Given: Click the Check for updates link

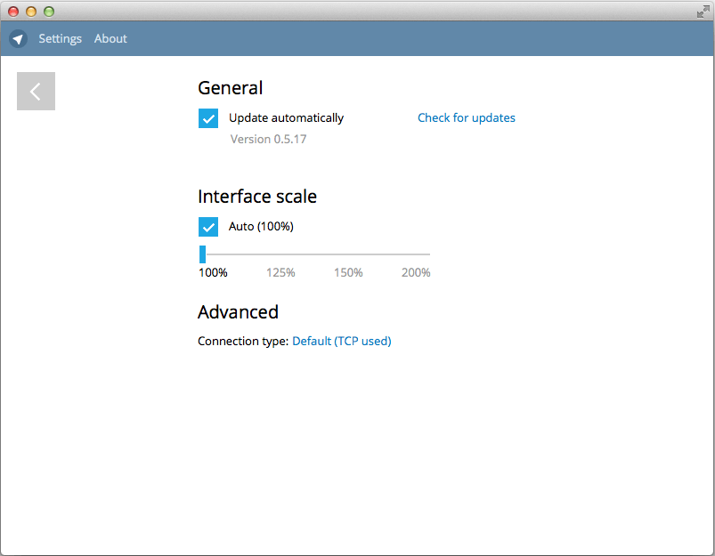Looking at the screenshot, I should tap(466, 118).
